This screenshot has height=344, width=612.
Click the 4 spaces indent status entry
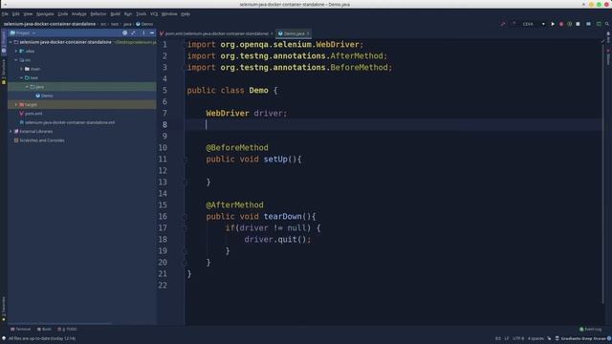click(x=535, y=338)
